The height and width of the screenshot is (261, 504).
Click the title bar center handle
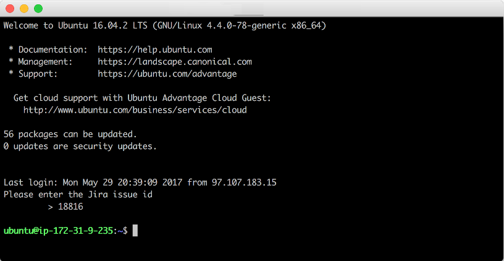248,15
